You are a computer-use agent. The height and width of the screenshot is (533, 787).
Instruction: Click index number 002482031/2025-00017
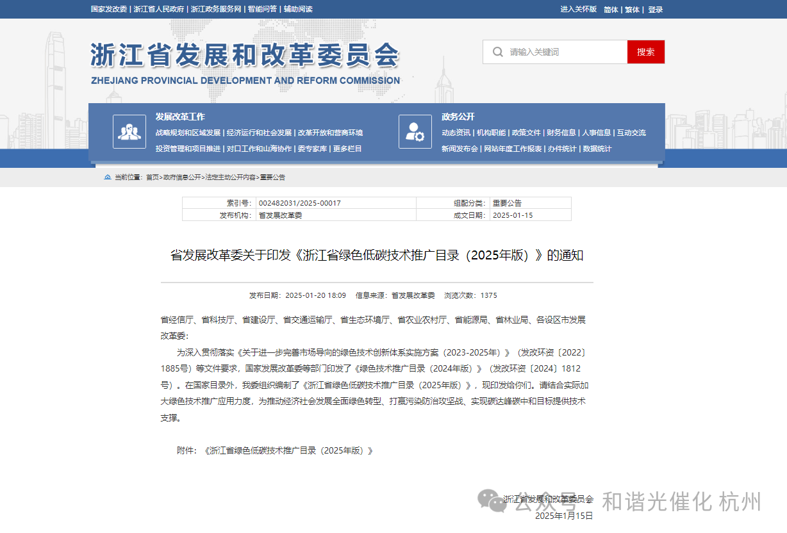[x=299, y=203]
